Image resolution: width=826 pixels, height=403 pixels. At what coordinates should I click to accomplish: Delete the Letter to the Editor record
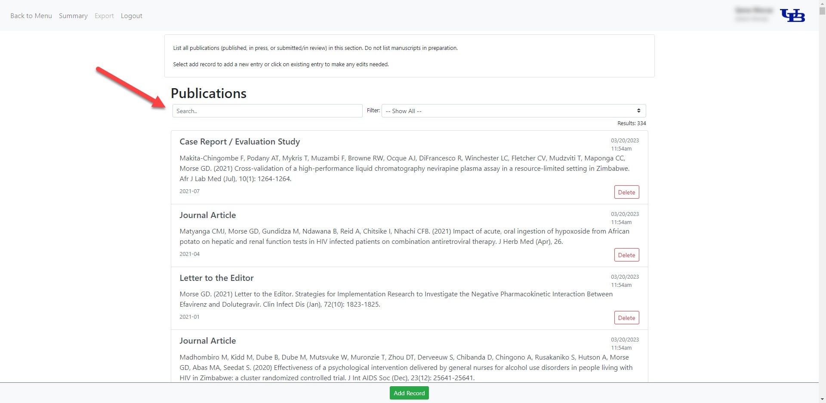(626, 318)
